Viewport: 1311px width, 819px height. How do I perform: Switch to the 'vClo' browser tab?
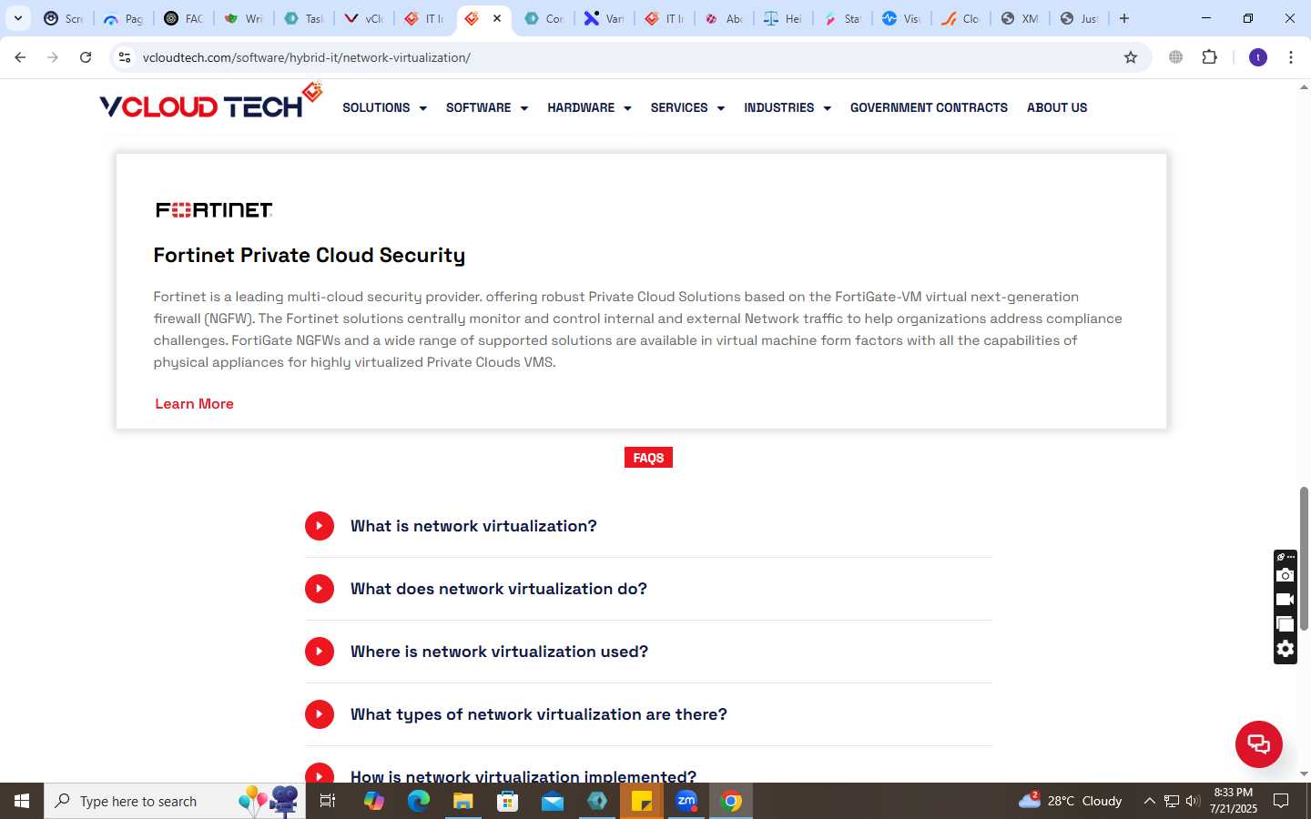(x=363, y=18)
